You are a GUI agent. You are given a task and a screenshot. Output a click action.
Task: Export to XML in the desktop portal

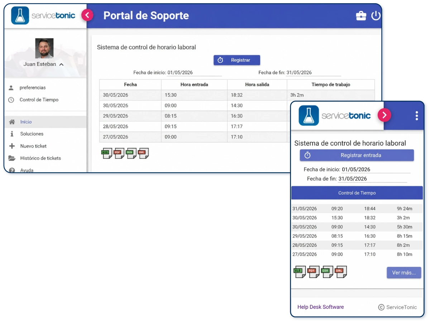[143, 153]
